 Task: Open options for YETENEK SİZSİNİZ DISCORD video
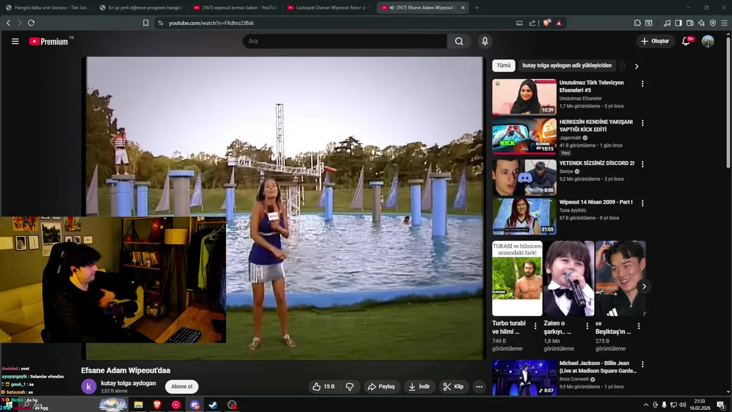(642, 164)
